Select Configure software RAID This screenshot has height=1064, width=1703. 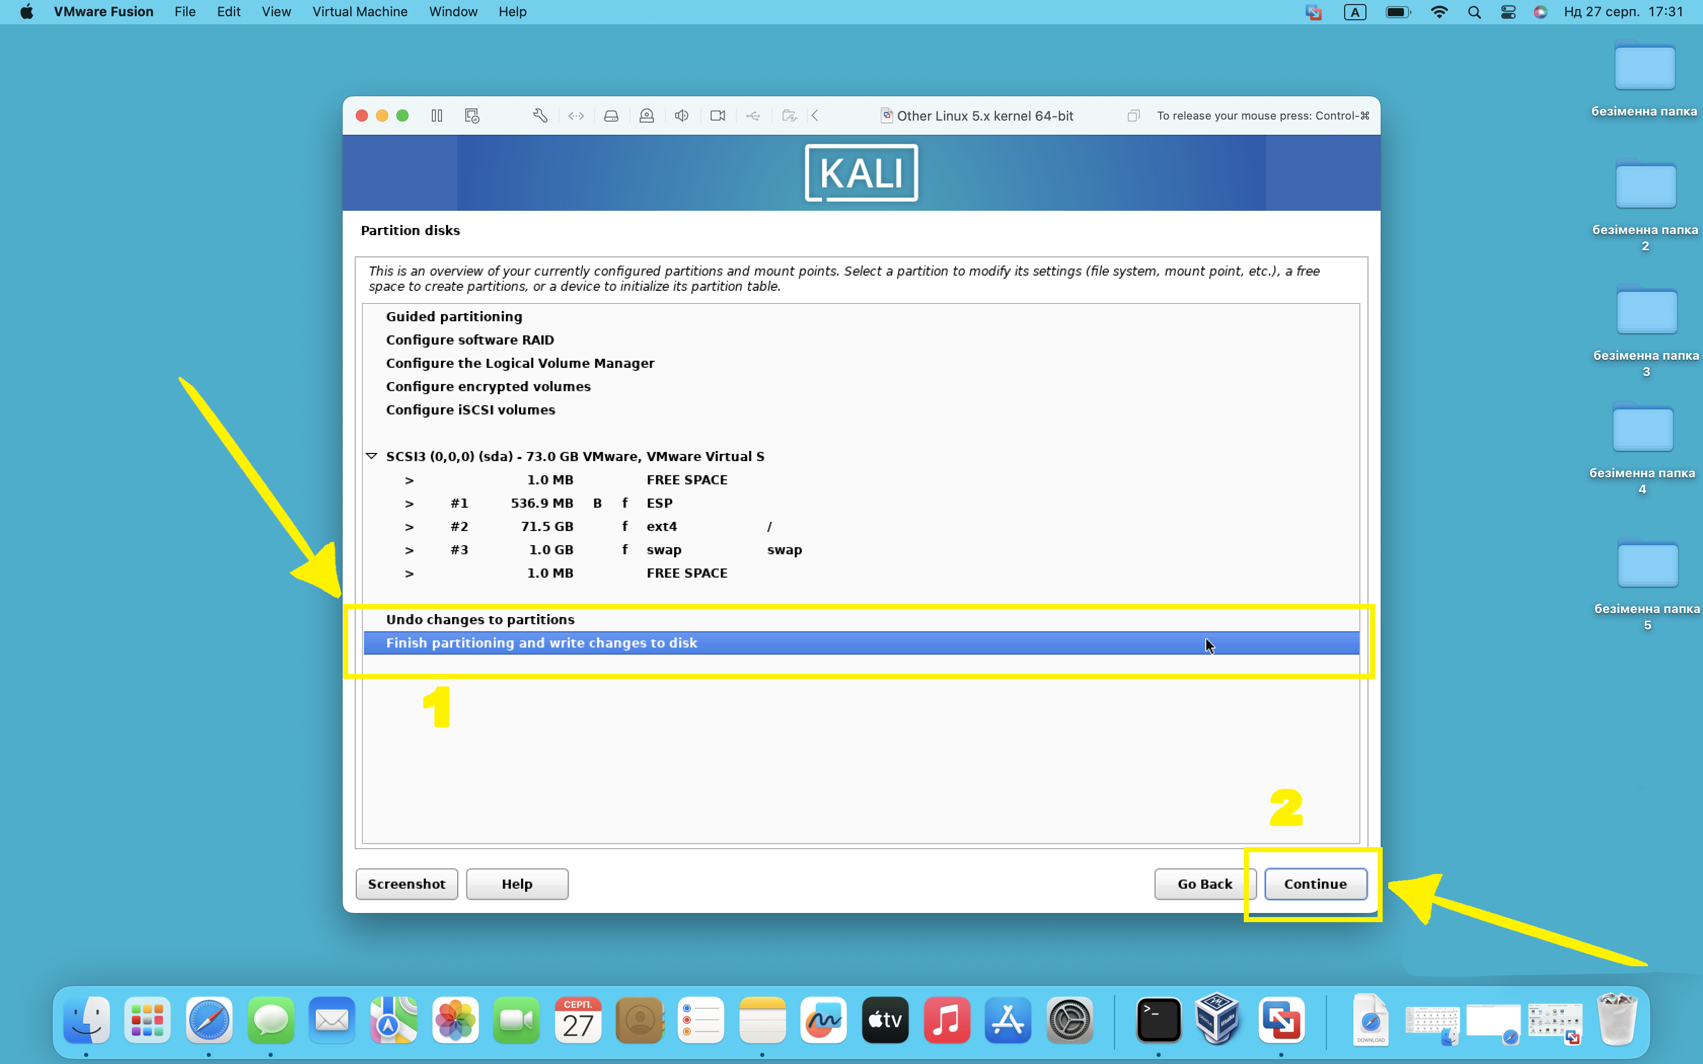(861, 340)
